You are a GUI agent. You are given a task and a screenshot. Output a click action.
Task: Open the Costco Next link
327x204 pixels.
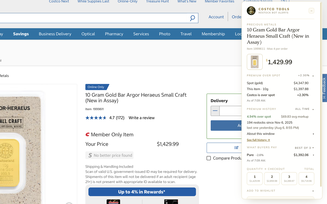pos(59,2)
